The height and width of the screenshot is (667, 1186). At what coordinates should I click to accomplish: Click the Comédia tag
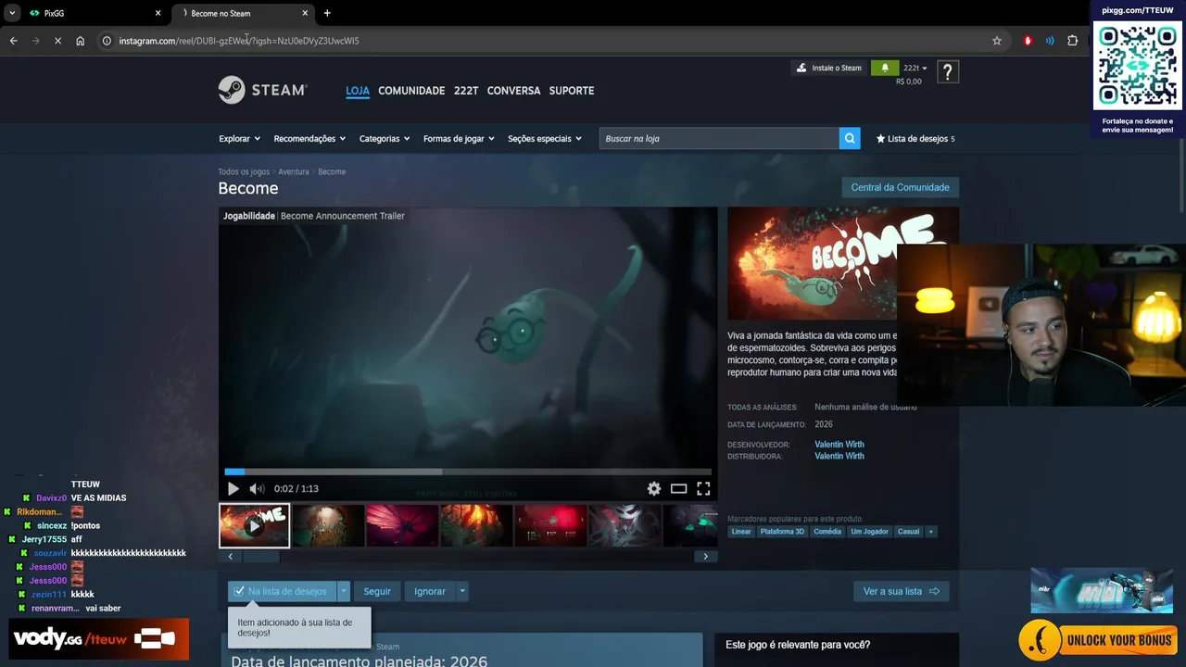pyautogui.click(x=827, y=532)
